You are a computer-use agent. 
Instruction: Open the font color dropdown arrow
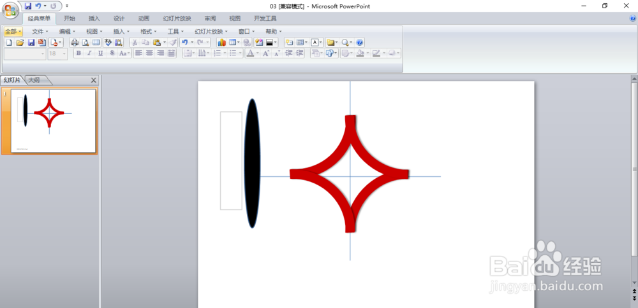point(258,53)
